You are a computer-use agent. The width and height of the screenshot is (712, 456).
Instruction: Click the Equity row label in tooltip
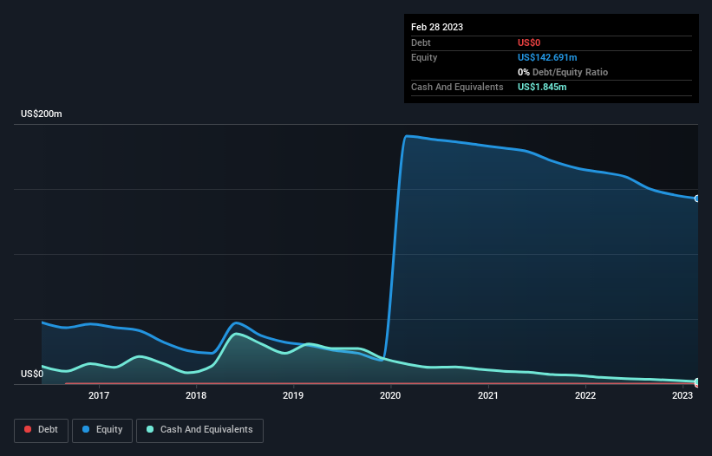coord(424,57)
